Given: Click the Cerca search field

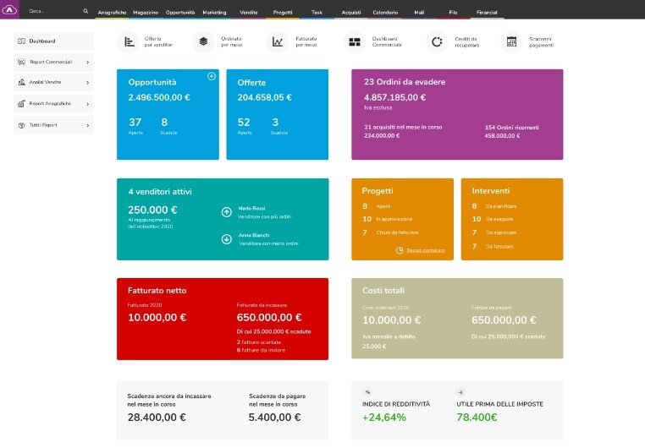Looking at the screenshot, I should (x=51, y=12).
